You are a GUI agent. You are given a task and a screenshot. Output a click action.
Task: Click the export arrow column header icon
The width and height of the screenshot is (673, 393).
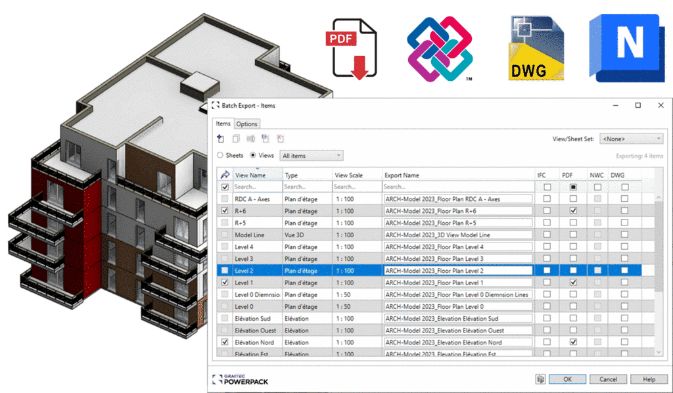click(225, 175)
